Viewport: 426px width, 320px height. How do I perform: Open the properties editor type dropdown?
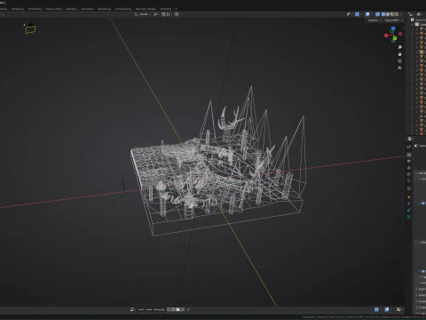pos(410,139)
